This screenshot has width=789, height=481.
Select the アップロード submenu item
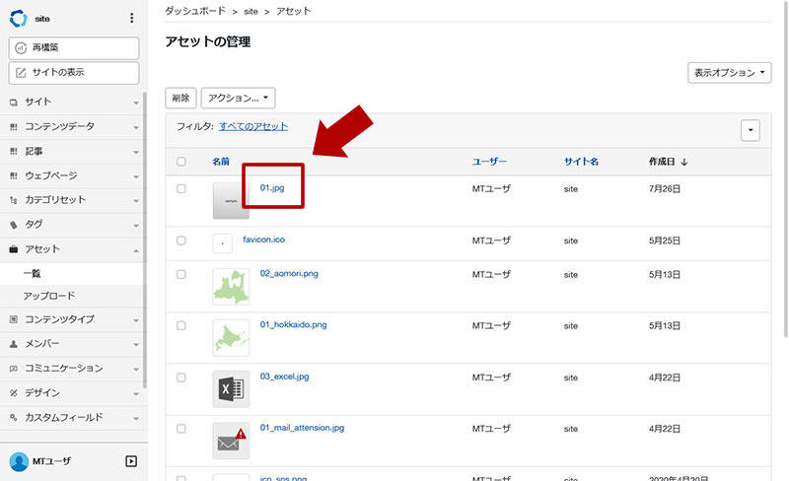pyautogui.click(x=71, y=296)
